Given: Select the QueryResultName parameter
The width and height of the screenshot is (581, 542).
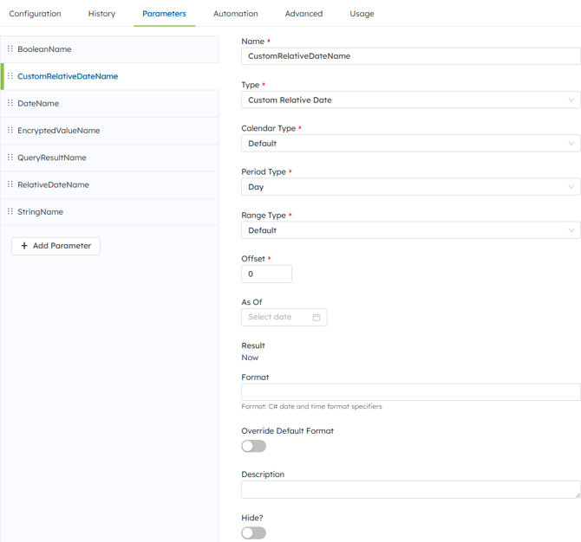Looking at the screenshot, I should point(110,158).
